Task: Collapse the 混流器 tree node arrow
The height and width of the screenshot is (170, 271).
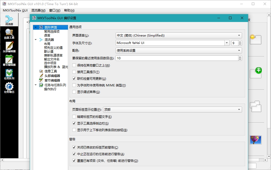Action: click(36, 40)
